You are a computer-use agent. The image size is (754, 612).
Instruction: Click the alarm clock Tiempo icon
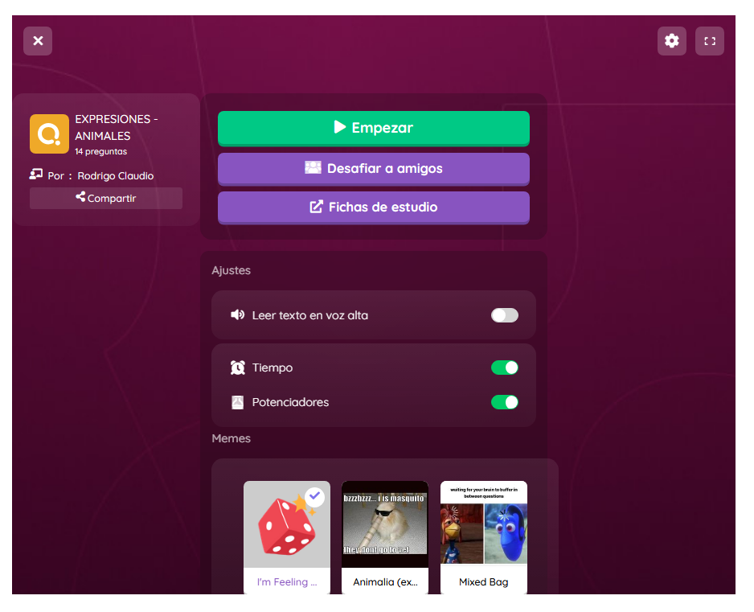[x=238, y=368]
